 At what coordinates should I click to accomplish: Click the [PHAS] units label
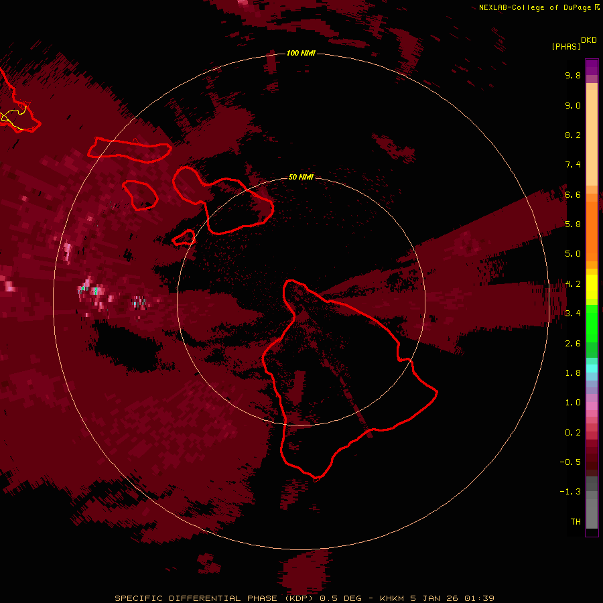pos(566,47)
